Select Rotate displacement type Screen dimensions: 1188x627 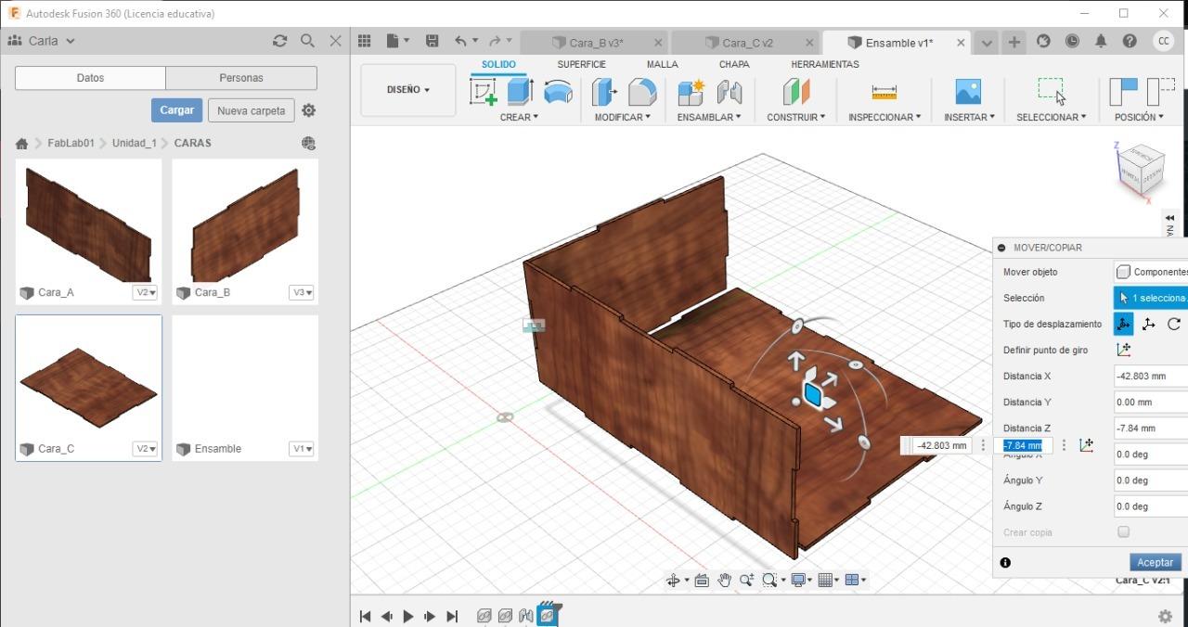(x=1174, y=324)
